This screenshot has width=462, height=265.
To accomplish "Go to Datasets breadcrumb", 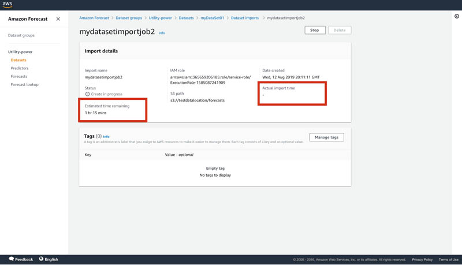I will (x=186, y=18).
